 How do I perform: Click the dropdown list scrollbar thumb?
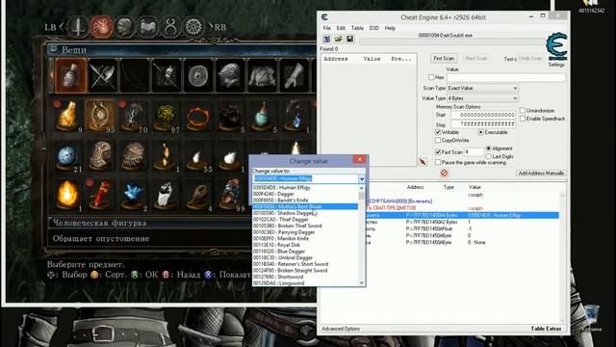point(362,195)
